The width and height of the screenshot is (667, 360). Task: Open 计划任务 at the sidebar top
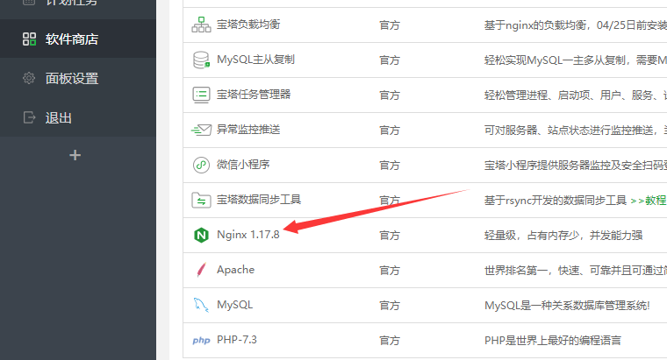tap(71, 4)
